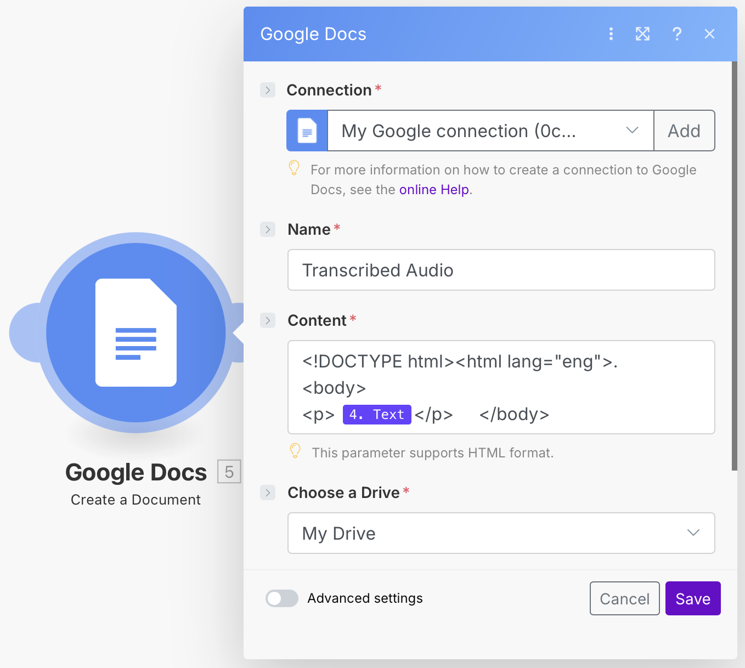Click the Google Docs module title label
The height and width of the screenshot is (668, 745).
tap(136, 472)
